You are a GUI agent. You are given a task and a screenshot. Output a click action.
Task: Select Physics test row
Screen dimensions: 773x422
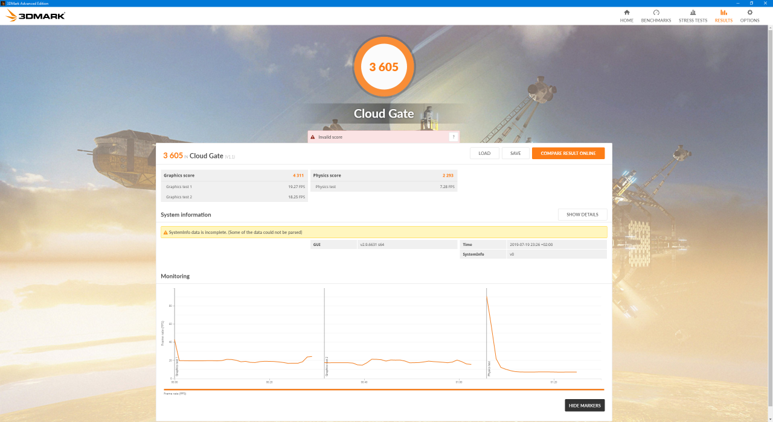pyautogui.click(x=383, y=187)
